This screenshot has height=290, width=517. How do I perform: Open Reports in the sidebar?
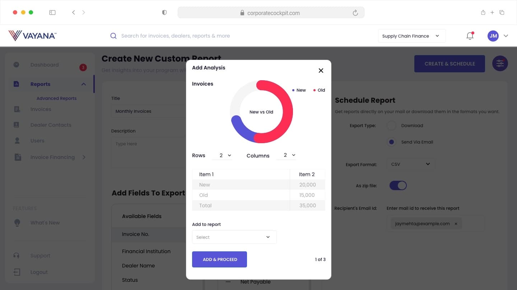click(x=40, y=84)
